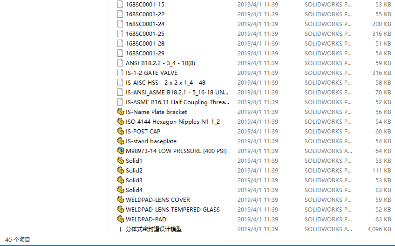The image size is (395, 246).
Task: Select file name IS-AISC HSS - 2 x 2 x 1_4 - 48
Action: coord(165,82)
